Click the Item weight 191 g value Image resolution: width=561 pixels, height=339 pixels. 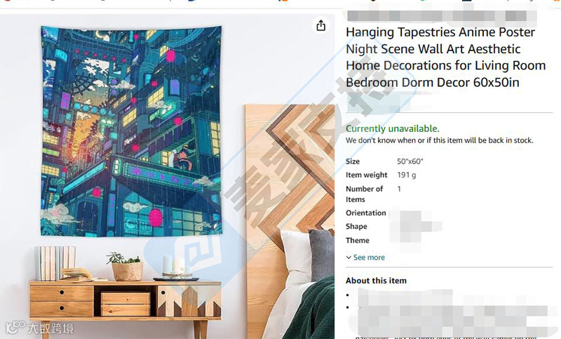pyautogui.click(x=407, y=175)
